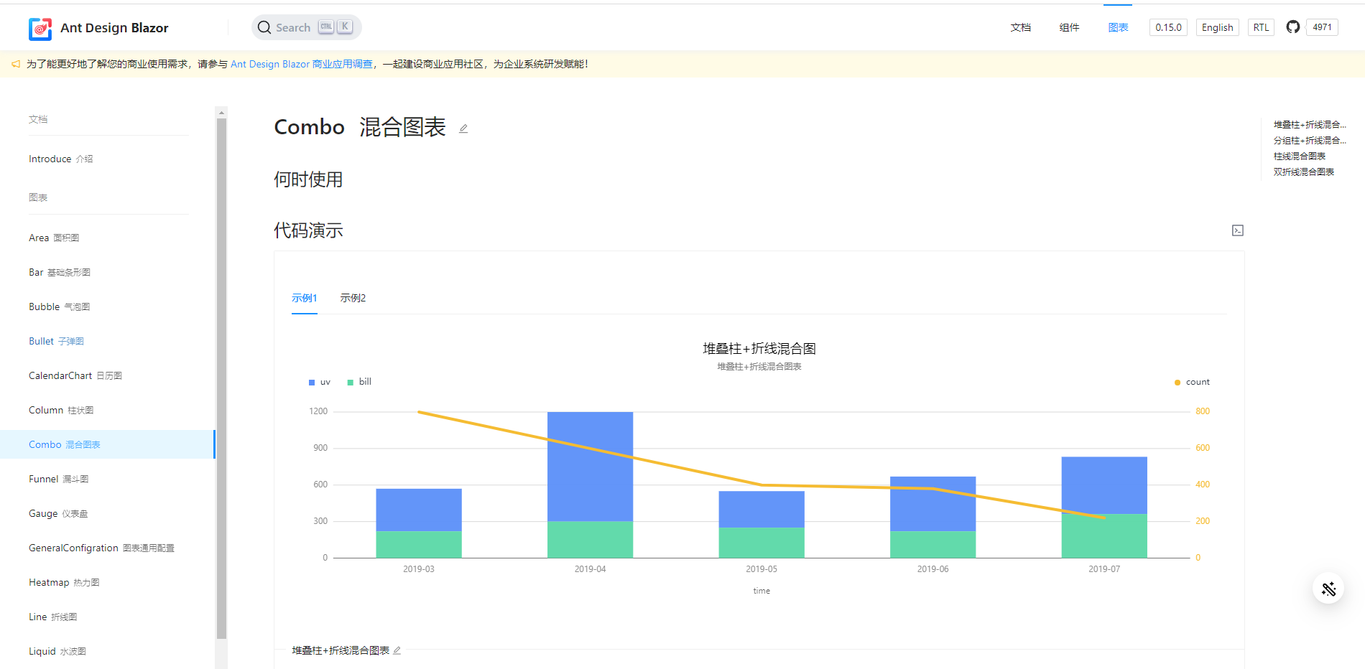
Task: Click the terminal icon beside 代码演示
Action: (1237, 230)
